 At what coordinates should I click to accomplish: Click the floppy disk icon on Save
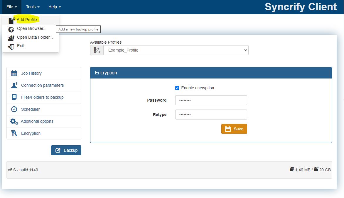tap(228, 129)
